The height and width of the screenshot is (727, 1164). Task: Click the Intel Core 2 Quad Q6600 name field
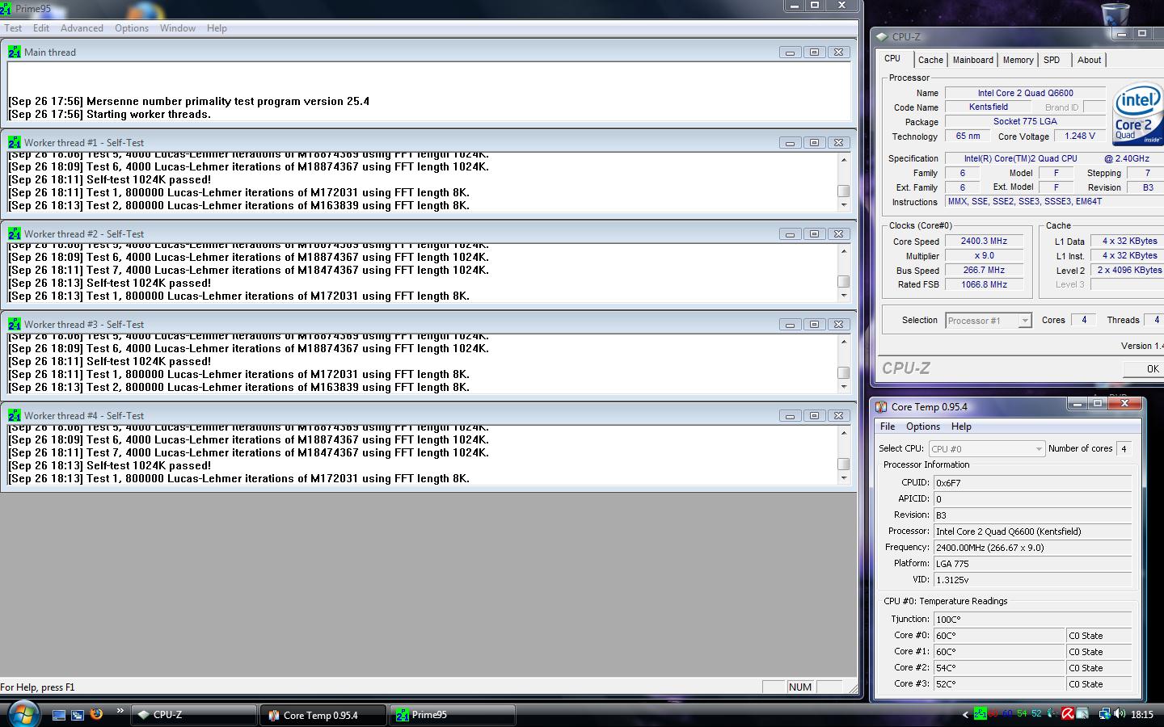[1025, 93]
